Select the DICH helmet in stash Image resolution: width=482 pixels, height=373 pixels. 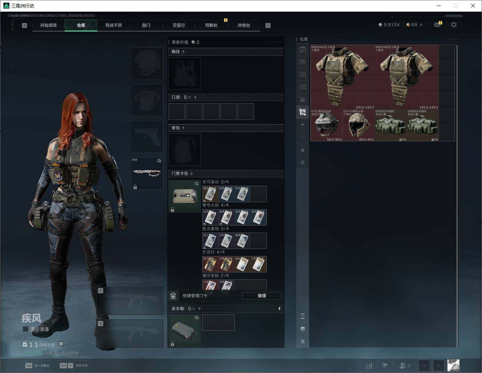coord(359,125)
